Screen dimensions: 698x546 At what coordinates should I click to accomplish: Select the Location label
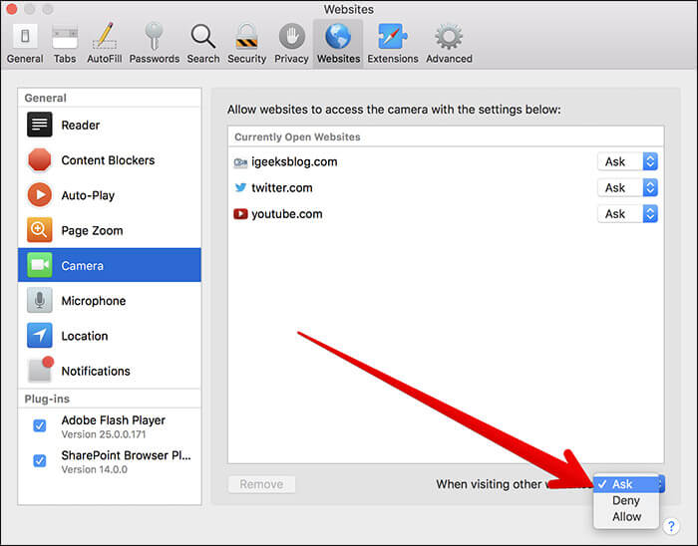point(85,336)
